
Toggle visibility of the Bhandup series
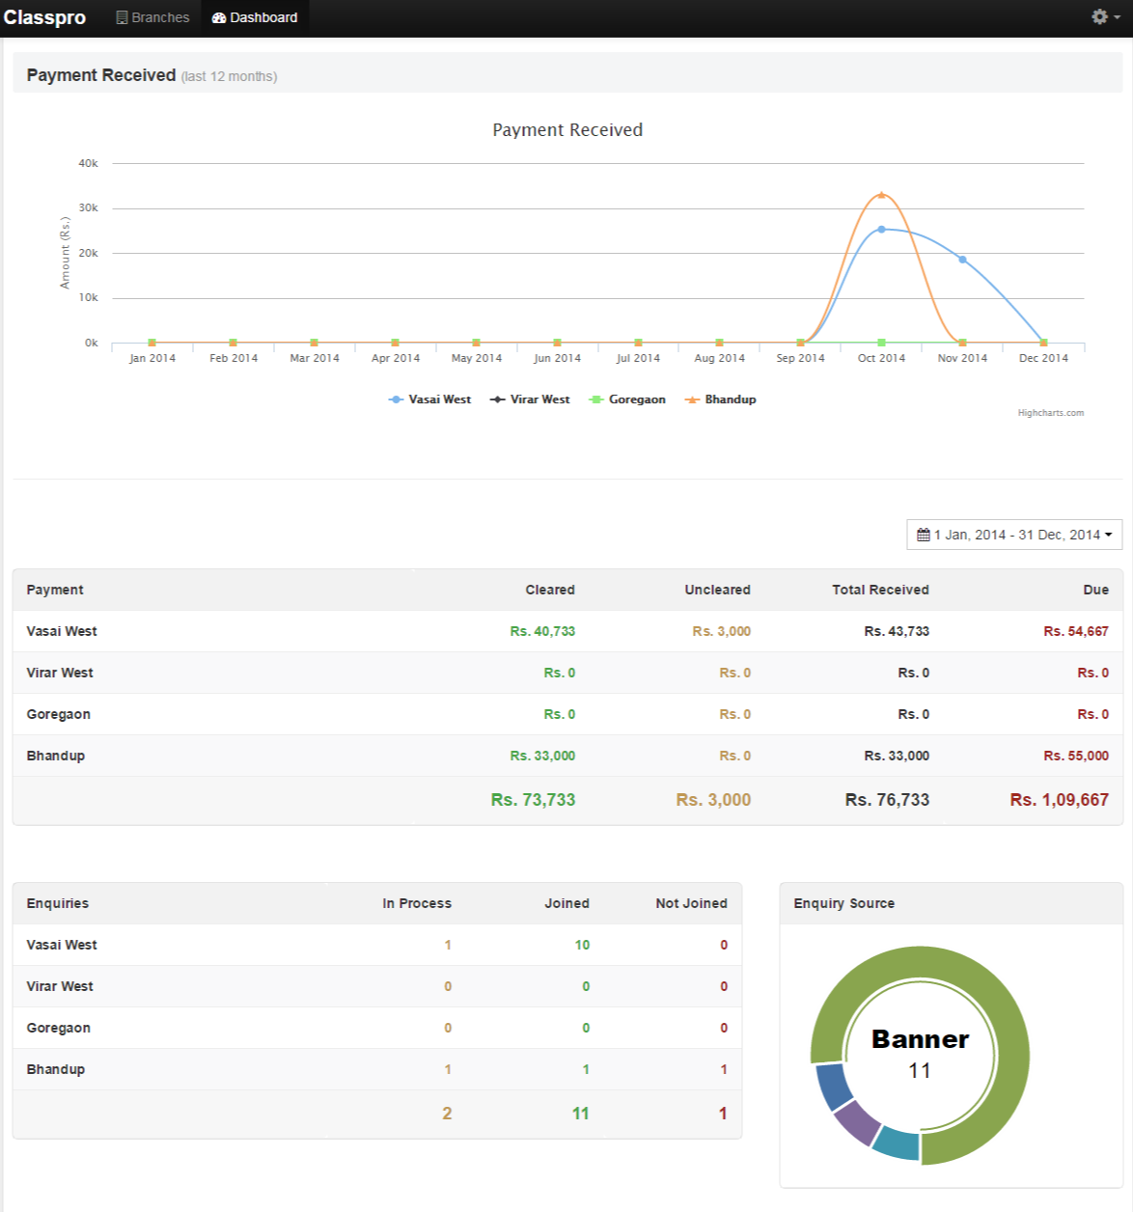coord(729,399)
